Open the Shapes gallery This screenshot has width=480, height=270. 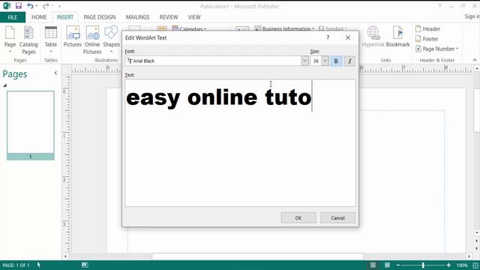(111, 40)
